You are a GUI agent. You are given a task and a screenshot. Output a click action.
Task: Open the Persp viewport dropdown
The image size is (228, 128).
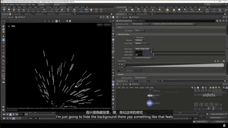coord(100,25)
